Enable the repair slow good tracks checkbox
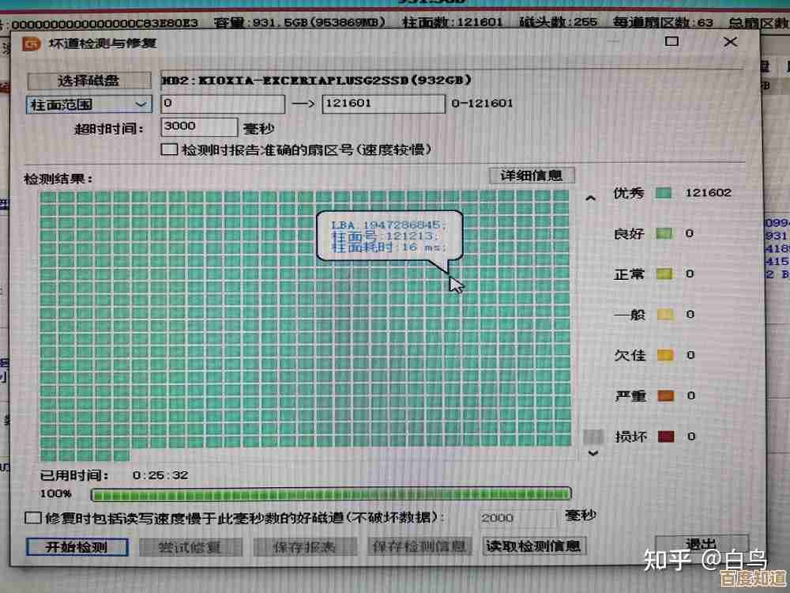Screen dimensions: 790x593 32,517
